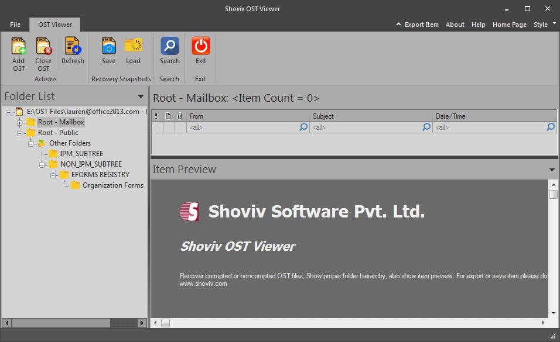Select the Organization Forms folder label
The width and height of the screenshot is (560, 342).
click(113, 185)
